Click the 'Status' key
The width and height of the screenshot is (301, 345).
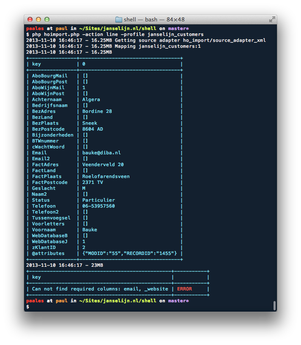click(x=41, y=200)
